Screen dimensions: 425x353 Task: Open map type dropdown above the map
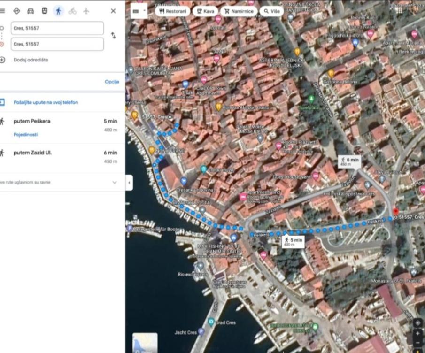point(139,11)
